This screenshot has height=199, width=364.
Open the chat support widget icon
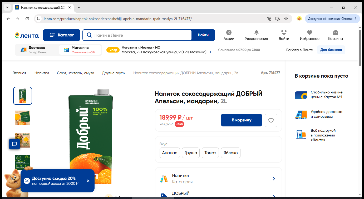click(14, 144)
